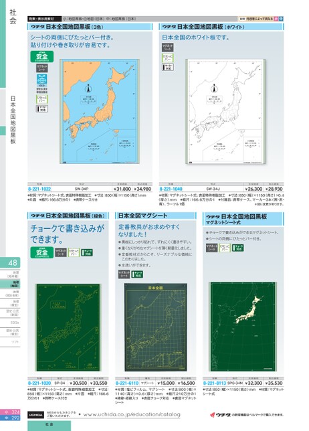Click the ぴたっとバー icon in the ホワイト panel
This screenshot has height=431, width=309.
coord(168,58)
